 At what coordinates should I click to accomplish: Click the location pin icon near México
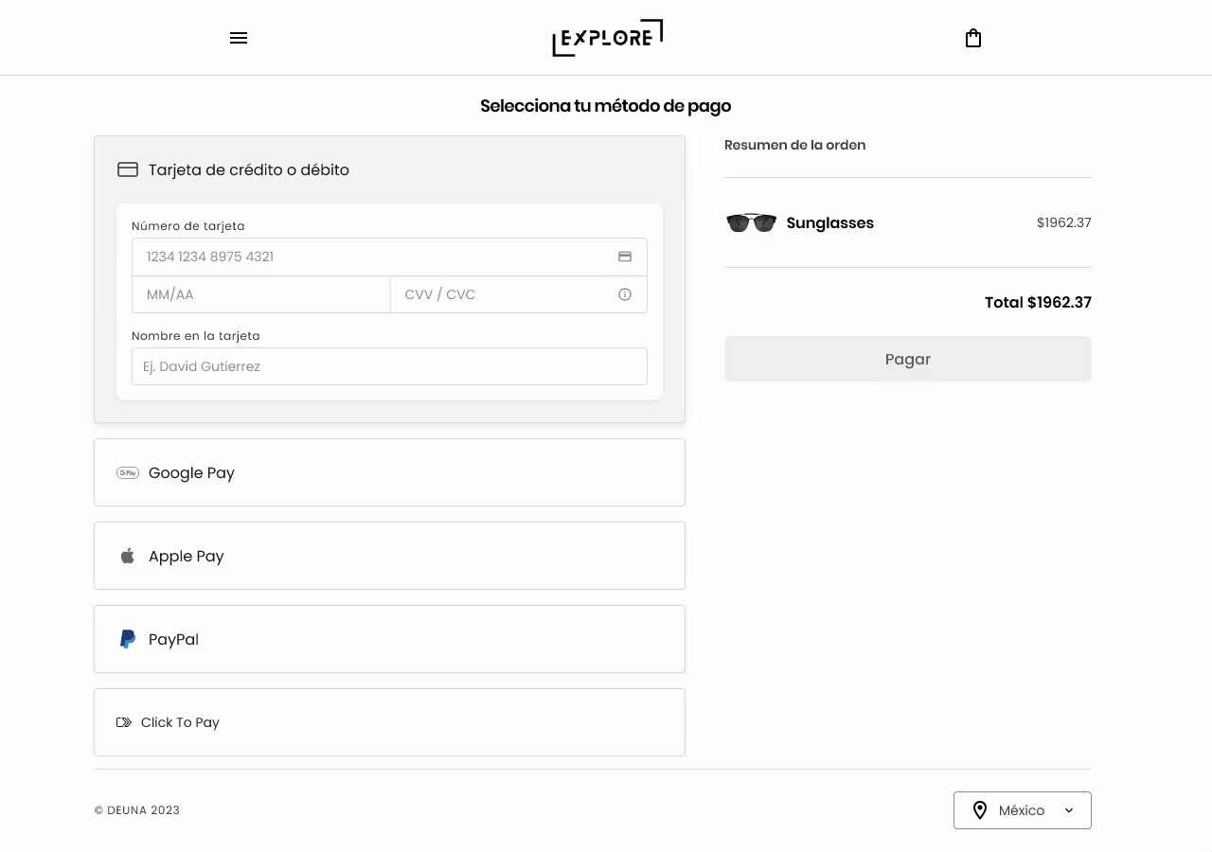(980, 810)
